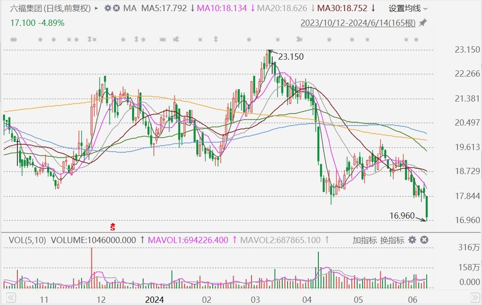Open the 设置均线 dropdown
Viewport: 482px width, 305px height.
tap(408, 8)
